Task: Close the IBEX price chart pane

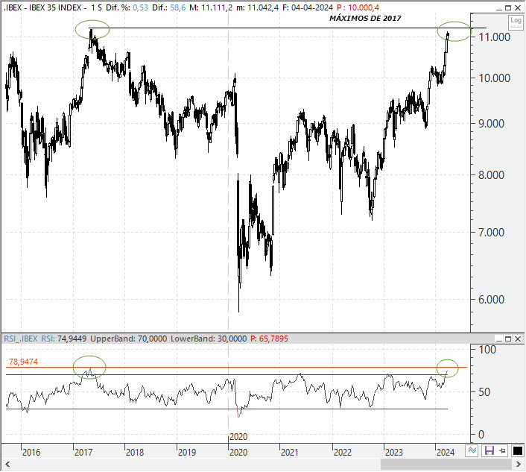Action: pos(518,7)
